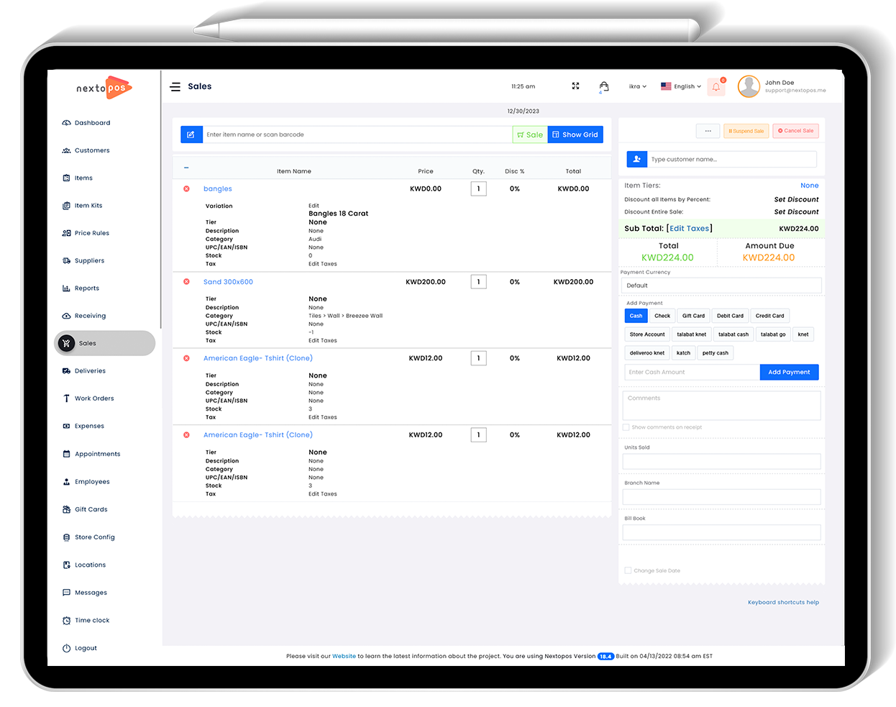This screenshot has height=707, width=896.
Task: Enable Show comments on receipt checkbox
Action: [x=626, y=427]
